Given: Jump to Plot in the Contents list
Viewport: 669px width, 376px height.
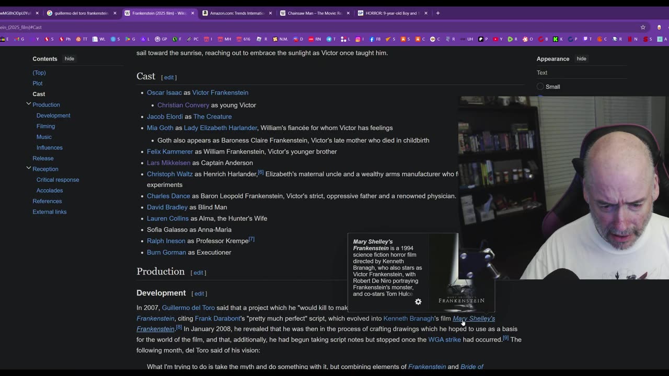Looking at the screenshot, I should coord(38,83).
